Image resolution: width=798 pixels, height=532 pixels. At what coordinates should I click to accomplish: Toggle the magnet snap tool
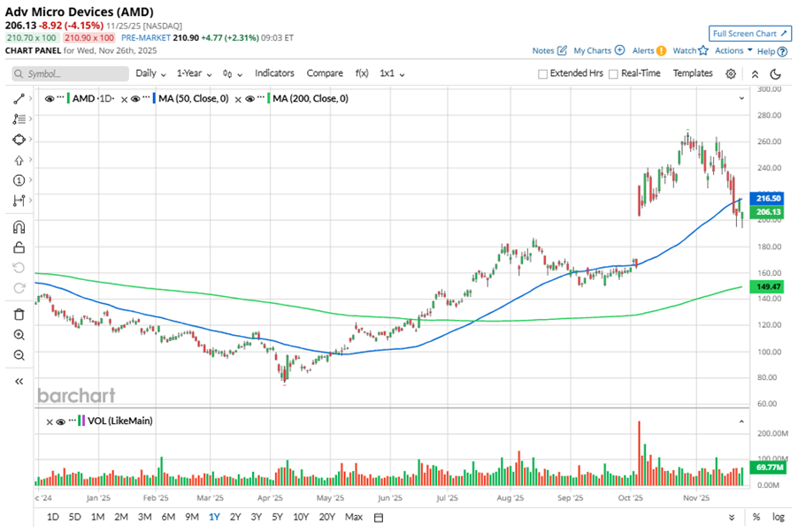[19, 227]
